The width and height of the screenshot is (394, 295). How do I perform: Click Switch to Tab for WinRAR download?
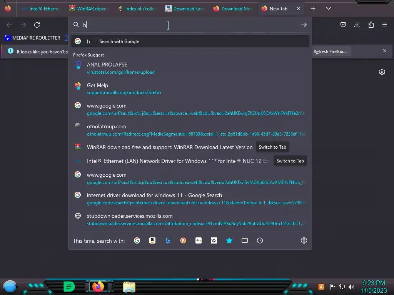pos(272,147)
